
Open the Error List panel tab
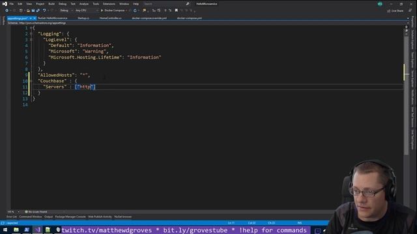(x=12, y=216)
